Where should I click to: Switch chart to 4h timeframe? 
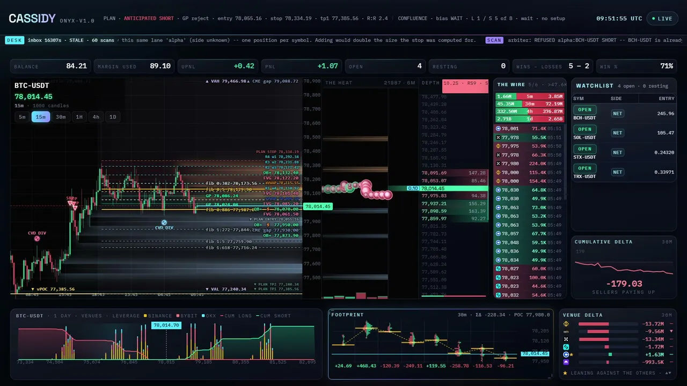coord(96,117)
